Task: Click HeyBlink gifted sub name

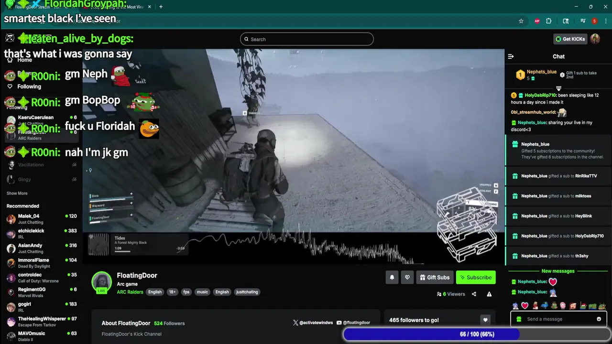Action: (x=584, y=216)
